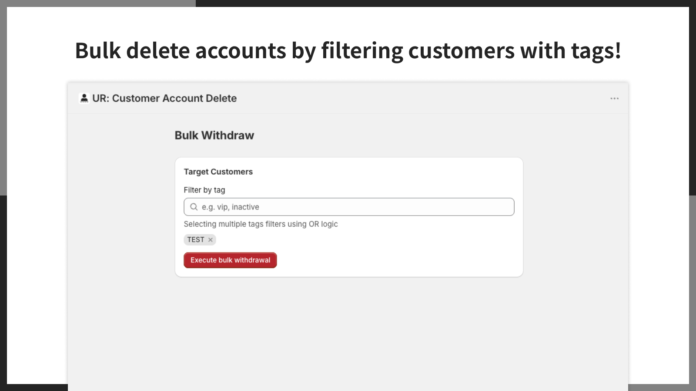Select the TEST tag chip label
Screen dimensions: 696x391
click(196, 240)
